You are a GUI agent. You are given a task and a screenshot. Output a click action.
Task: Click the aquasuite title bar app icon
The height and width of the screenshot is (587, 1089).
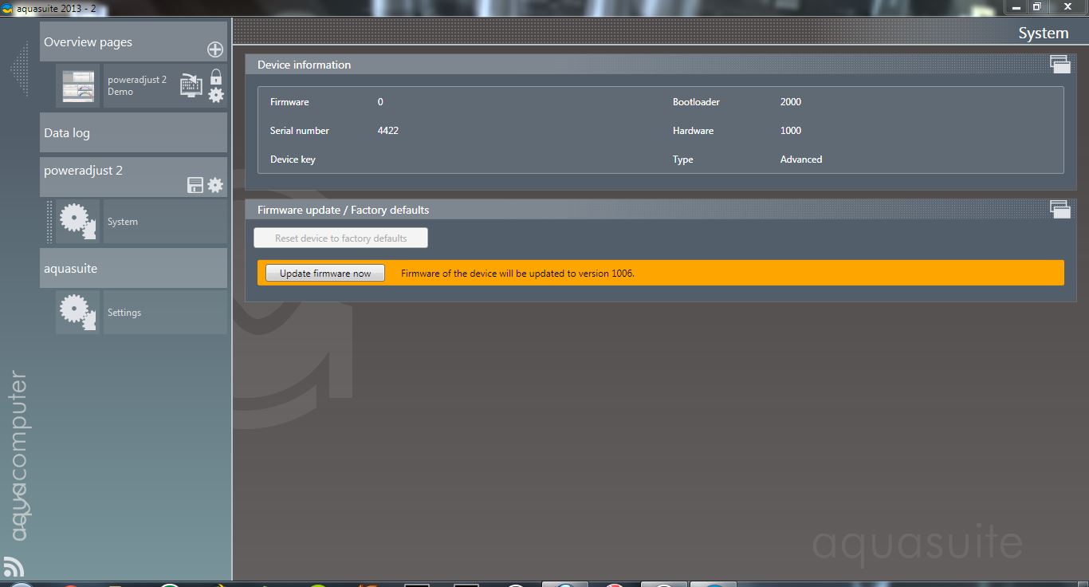click(7, 9)
